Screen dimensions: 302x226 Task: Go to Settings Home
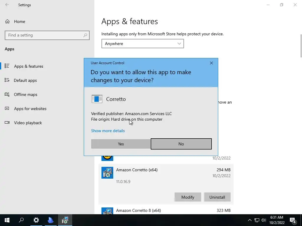(x=19, y=21)
